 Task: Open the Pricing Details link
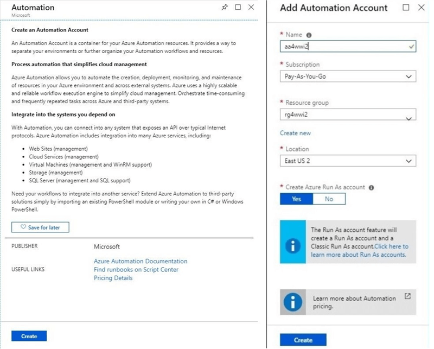pyautogui.click(x=113, y=278)
